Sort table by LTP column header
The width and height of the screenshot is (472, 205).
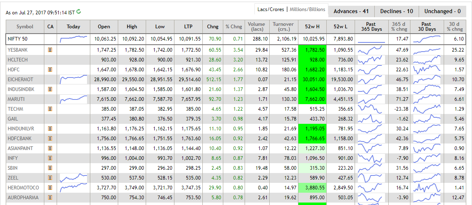(x=188, y=27)
